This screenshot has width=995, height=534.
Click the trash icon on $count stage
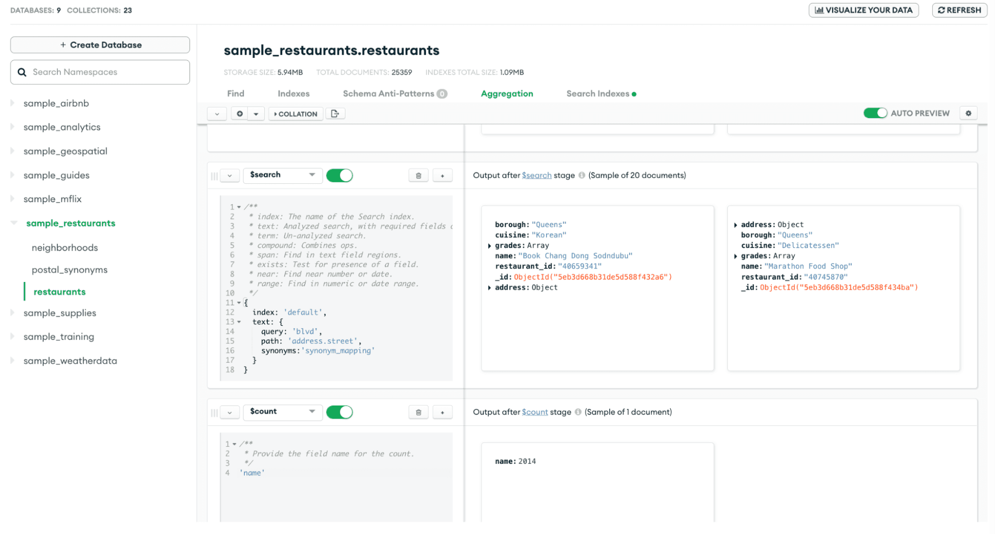[418, 412]
